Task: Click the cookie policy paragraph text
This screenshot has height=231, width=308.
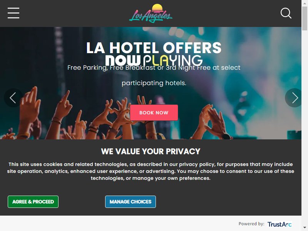Action: click(x=151, y=171)
